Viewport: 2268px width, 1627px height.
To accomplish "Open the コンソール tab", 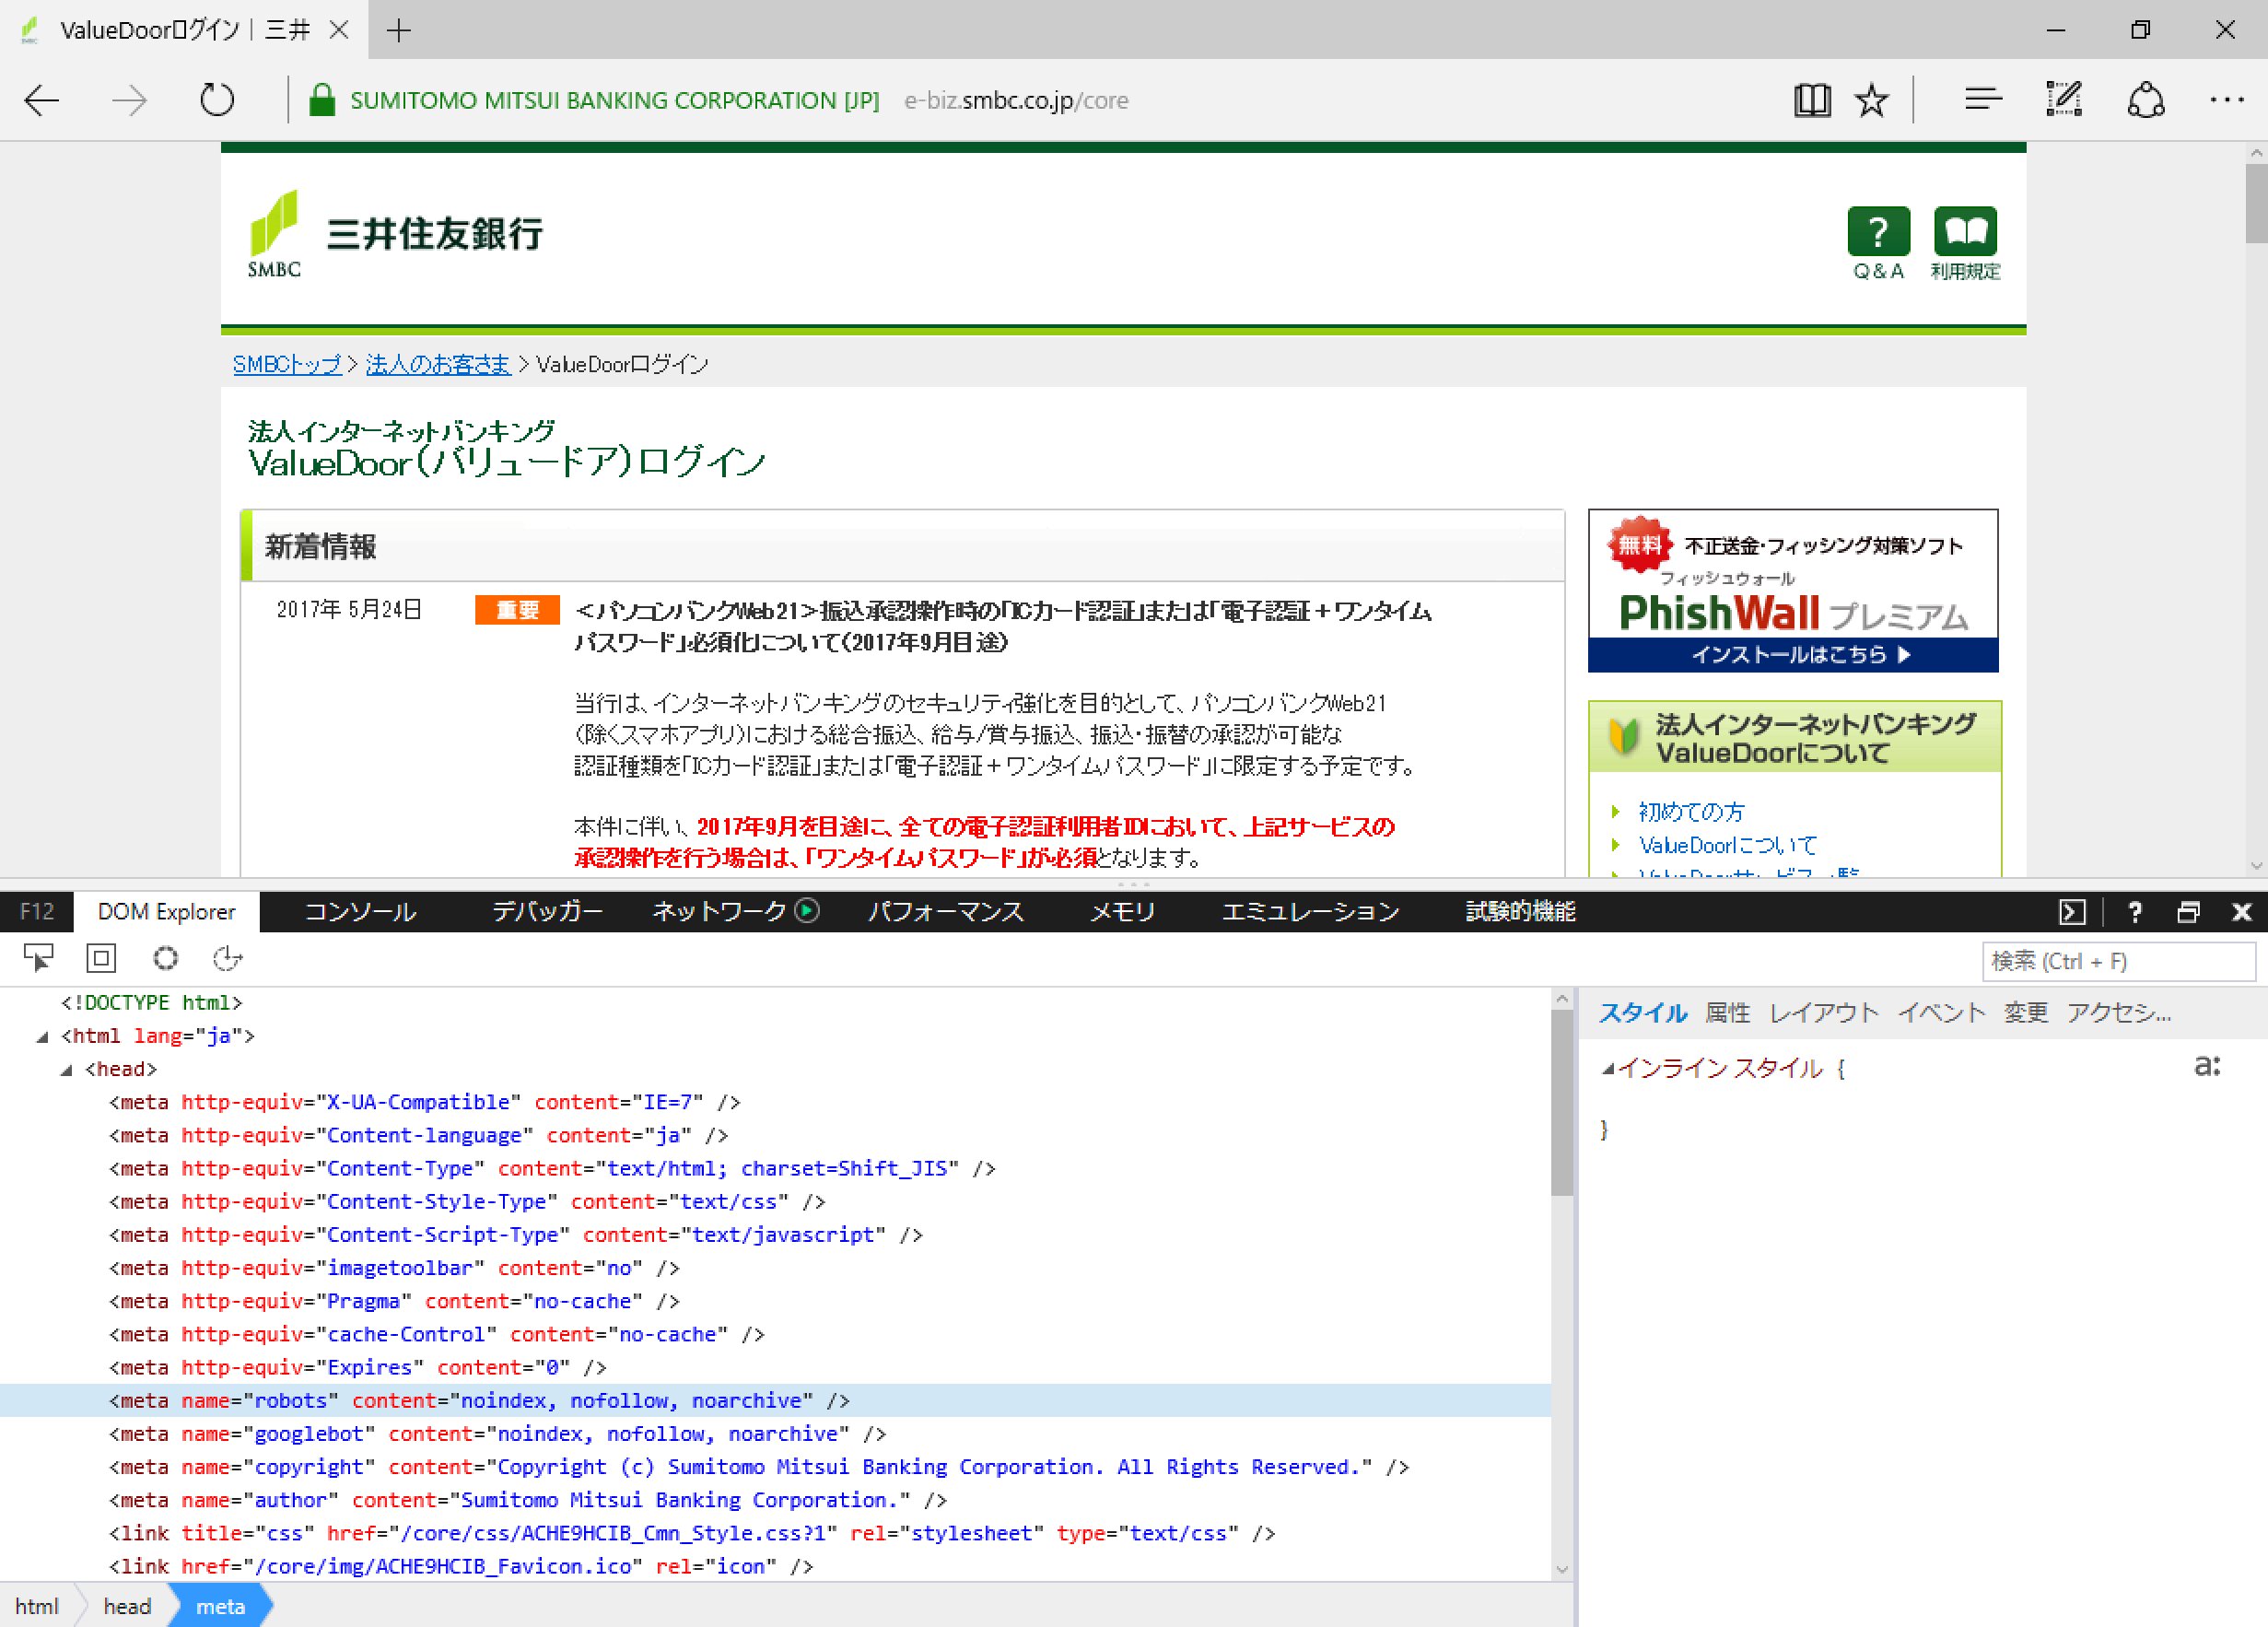I will tap(360, 911).
